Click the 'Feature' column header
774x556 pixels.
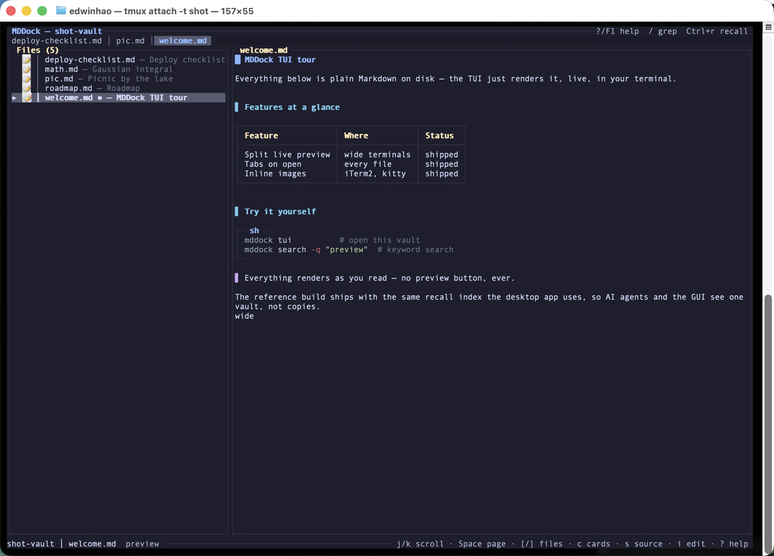[261, 136]
